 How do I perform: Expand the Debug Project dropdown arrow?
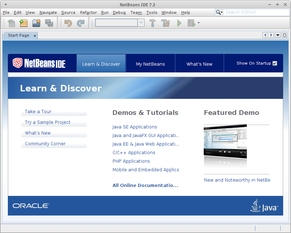[198, 23]
